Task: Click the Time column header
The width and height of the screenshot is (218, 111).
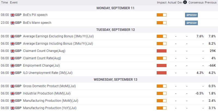Action: 4,2
